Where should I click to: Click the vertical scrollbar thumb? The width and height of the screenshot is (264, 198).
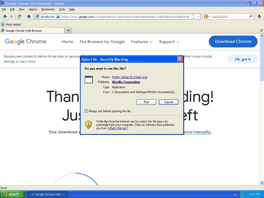pos(262,59)
